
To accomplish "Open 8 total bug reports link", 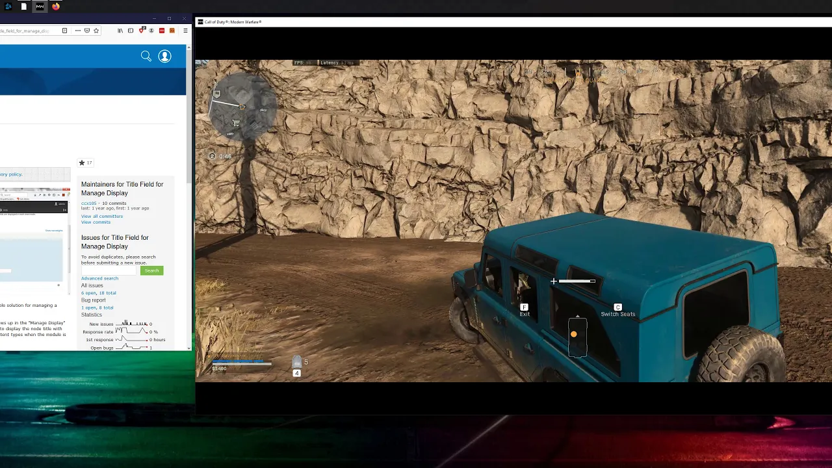I will pyautogui.click(x=106, y=307).
